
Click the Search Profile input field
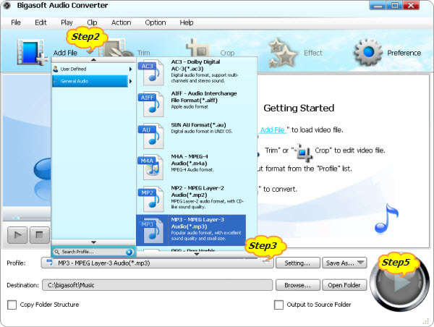point(93,252)
